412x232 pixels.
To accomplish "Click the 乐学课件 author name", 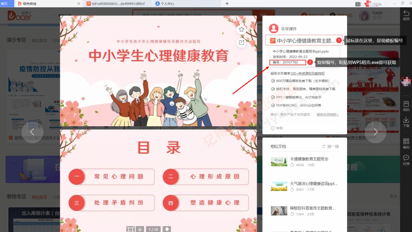I will 289,29.
